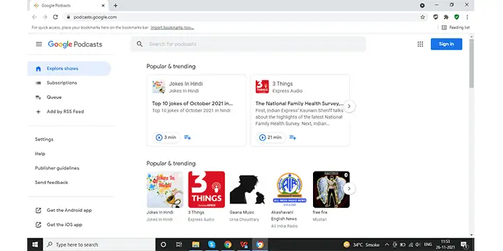Open the hamburger main menu
The height and width of the screenshot is (251, 503).
(39, 44)
